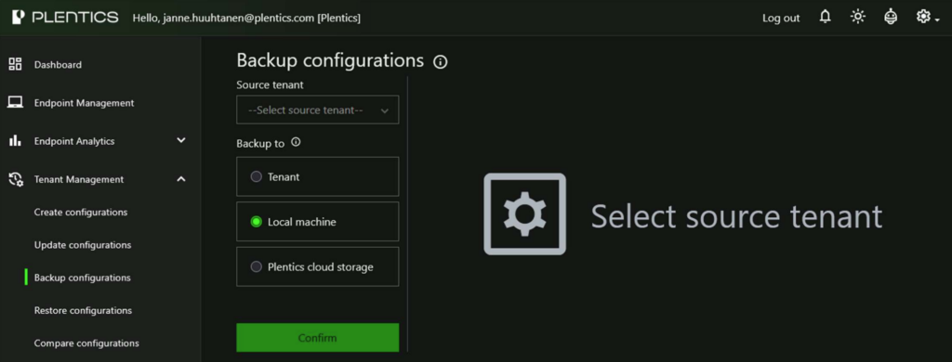Open the Source tenant dropdown

pos(318,110)
